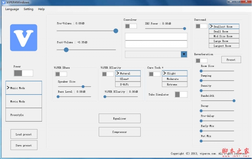This screenshot has width=252, height=159.
Task: Click the ViPER XClarity level slider handle
Action: (105, 97)
